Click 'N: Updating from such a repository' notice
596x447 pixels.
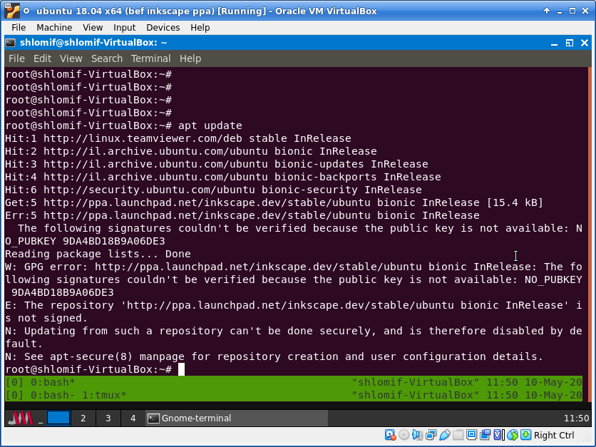tap(294, 337)
